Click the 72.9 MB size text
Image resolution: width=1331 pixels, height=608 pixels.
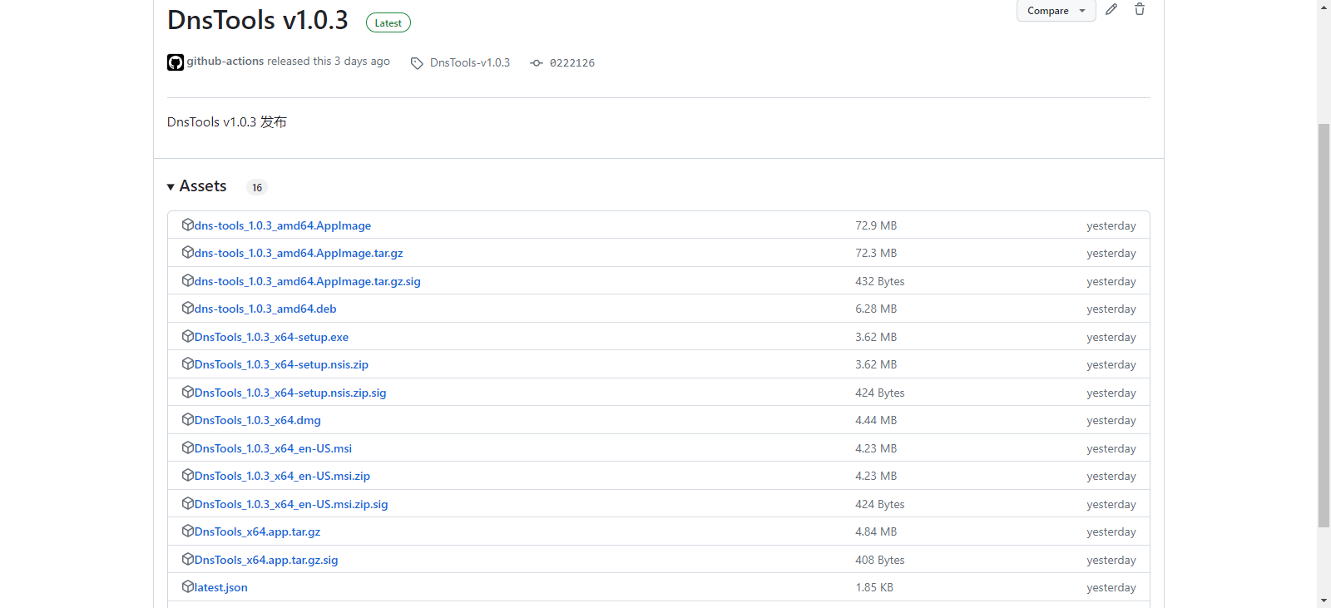[876, 225]
